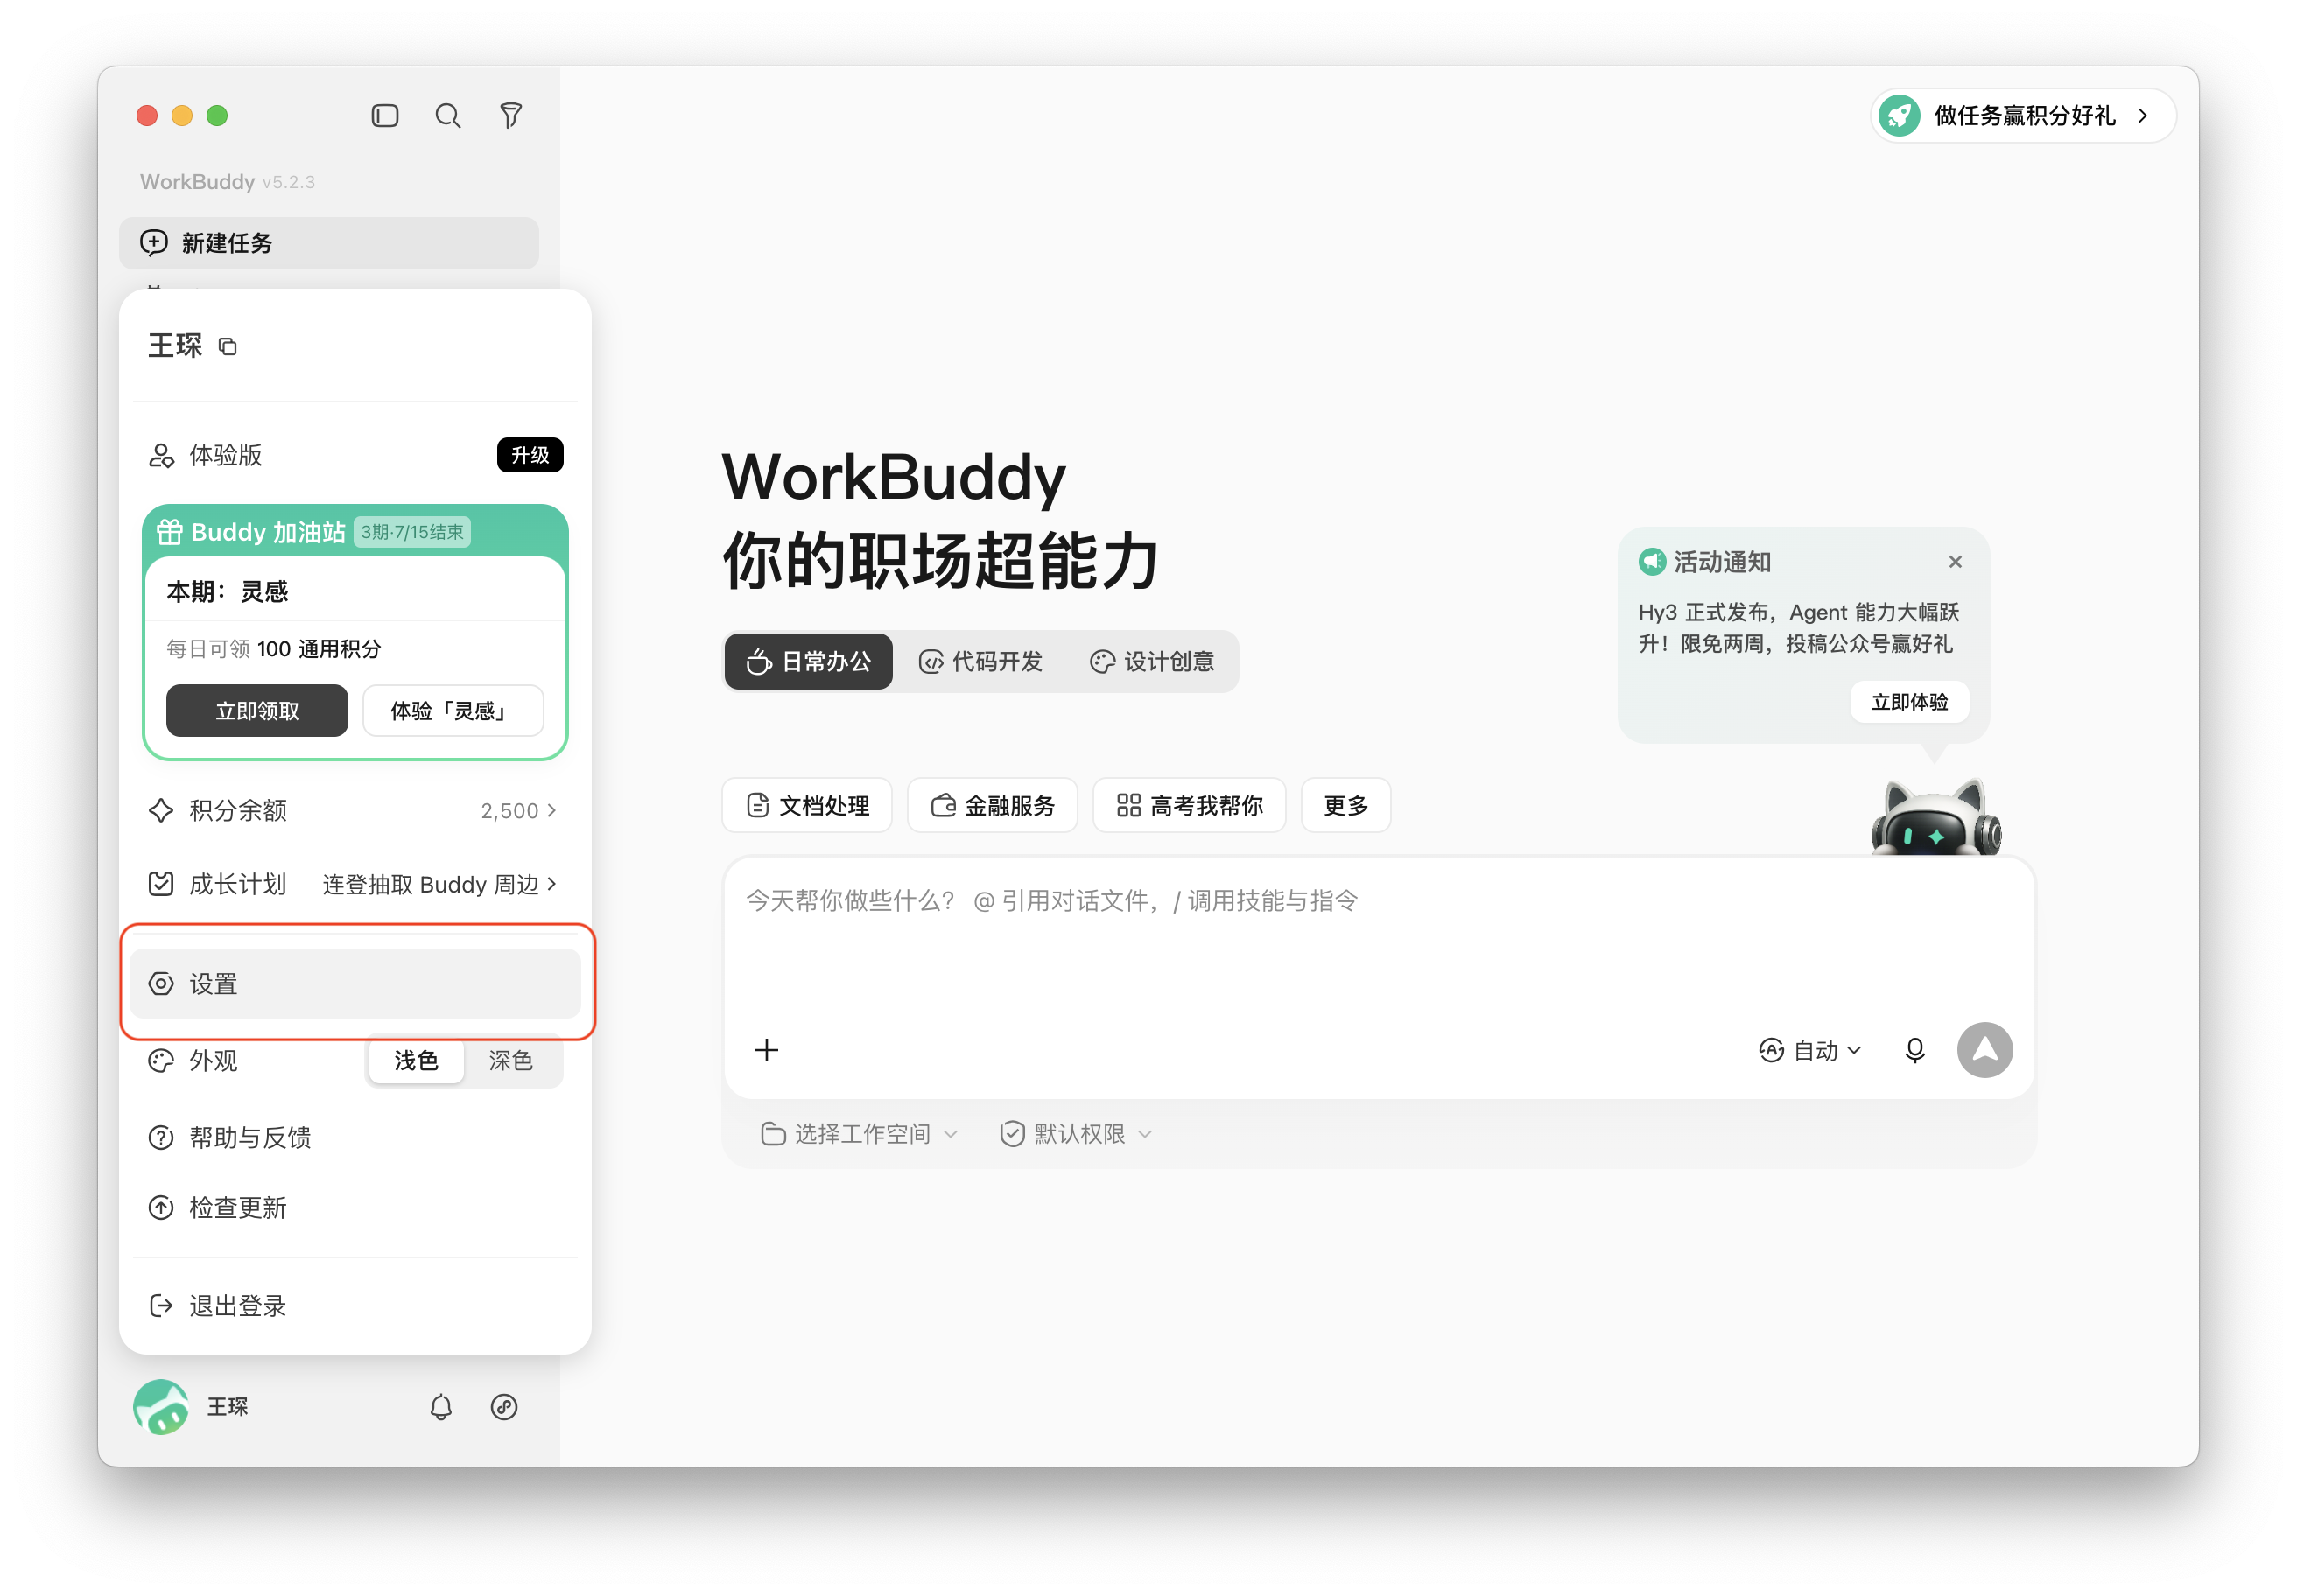Viewport: 2297px width, 1596px height.
Task: Open search with the magnifier icon
Action: tap(448, 116)
